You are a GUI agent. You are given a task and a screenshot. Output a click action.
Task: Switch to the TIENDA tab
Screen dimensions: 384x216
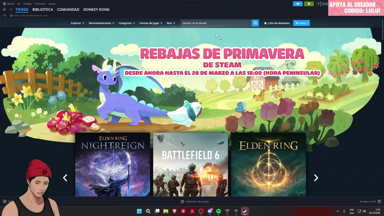(22, 10)
